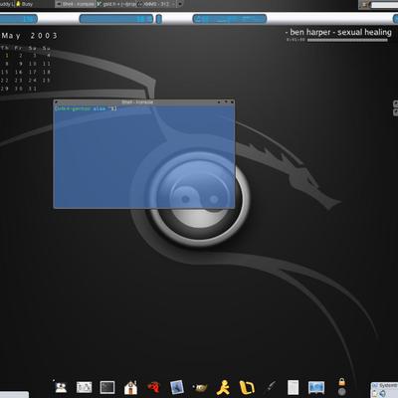This screenshot has width=398, height=398.
Task: Open the Home folder house icon
Action: [x=130, y=387]
